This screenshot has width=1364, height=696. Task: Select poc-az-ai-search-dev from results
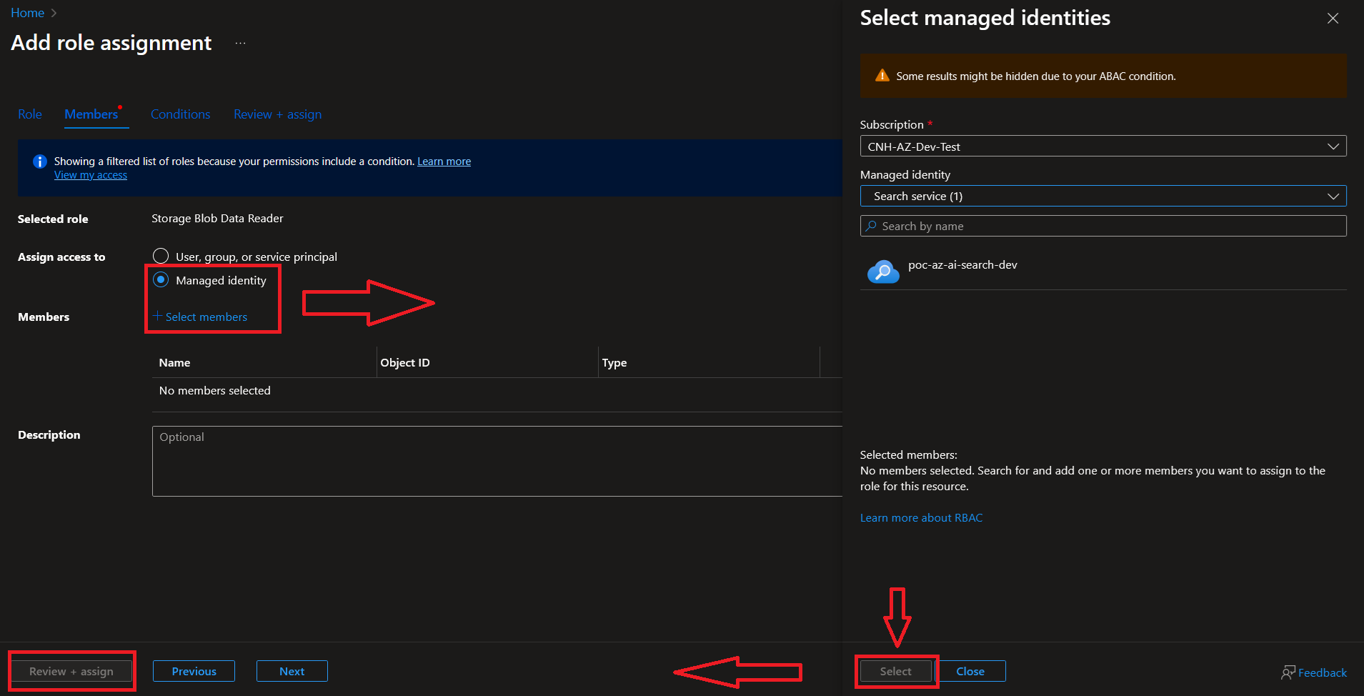click(1103, 272)
